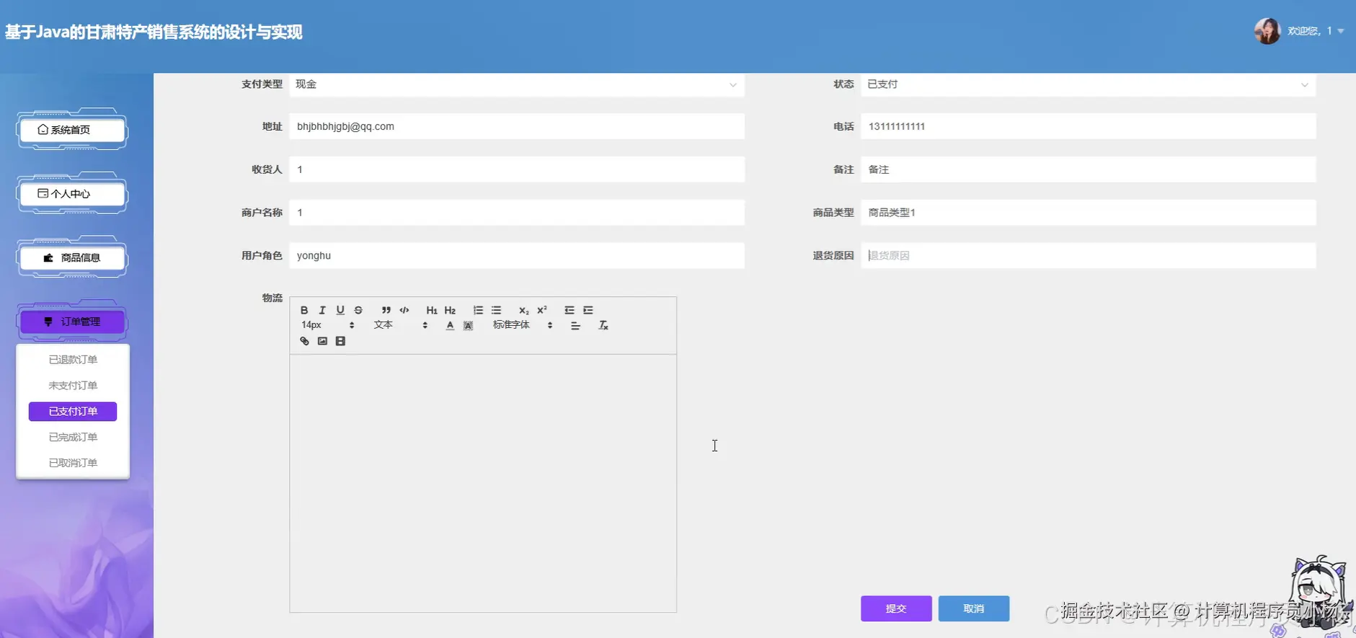Click inside the 物流 rich text area
The width and height of the screenshot is (1356, 638).
483,483
